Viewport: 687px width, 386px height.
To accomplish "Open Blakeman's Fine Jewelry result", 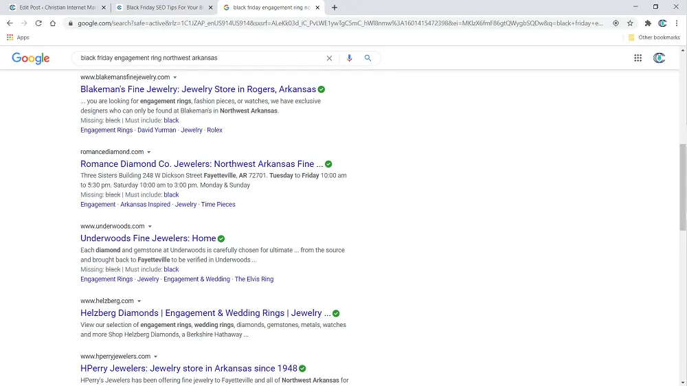I will point(198,89).
